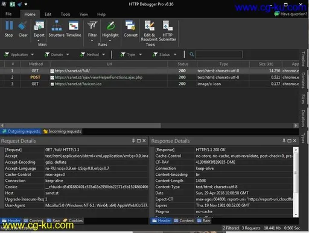Click the Response Details scroll down arrow

click(296, 214)
